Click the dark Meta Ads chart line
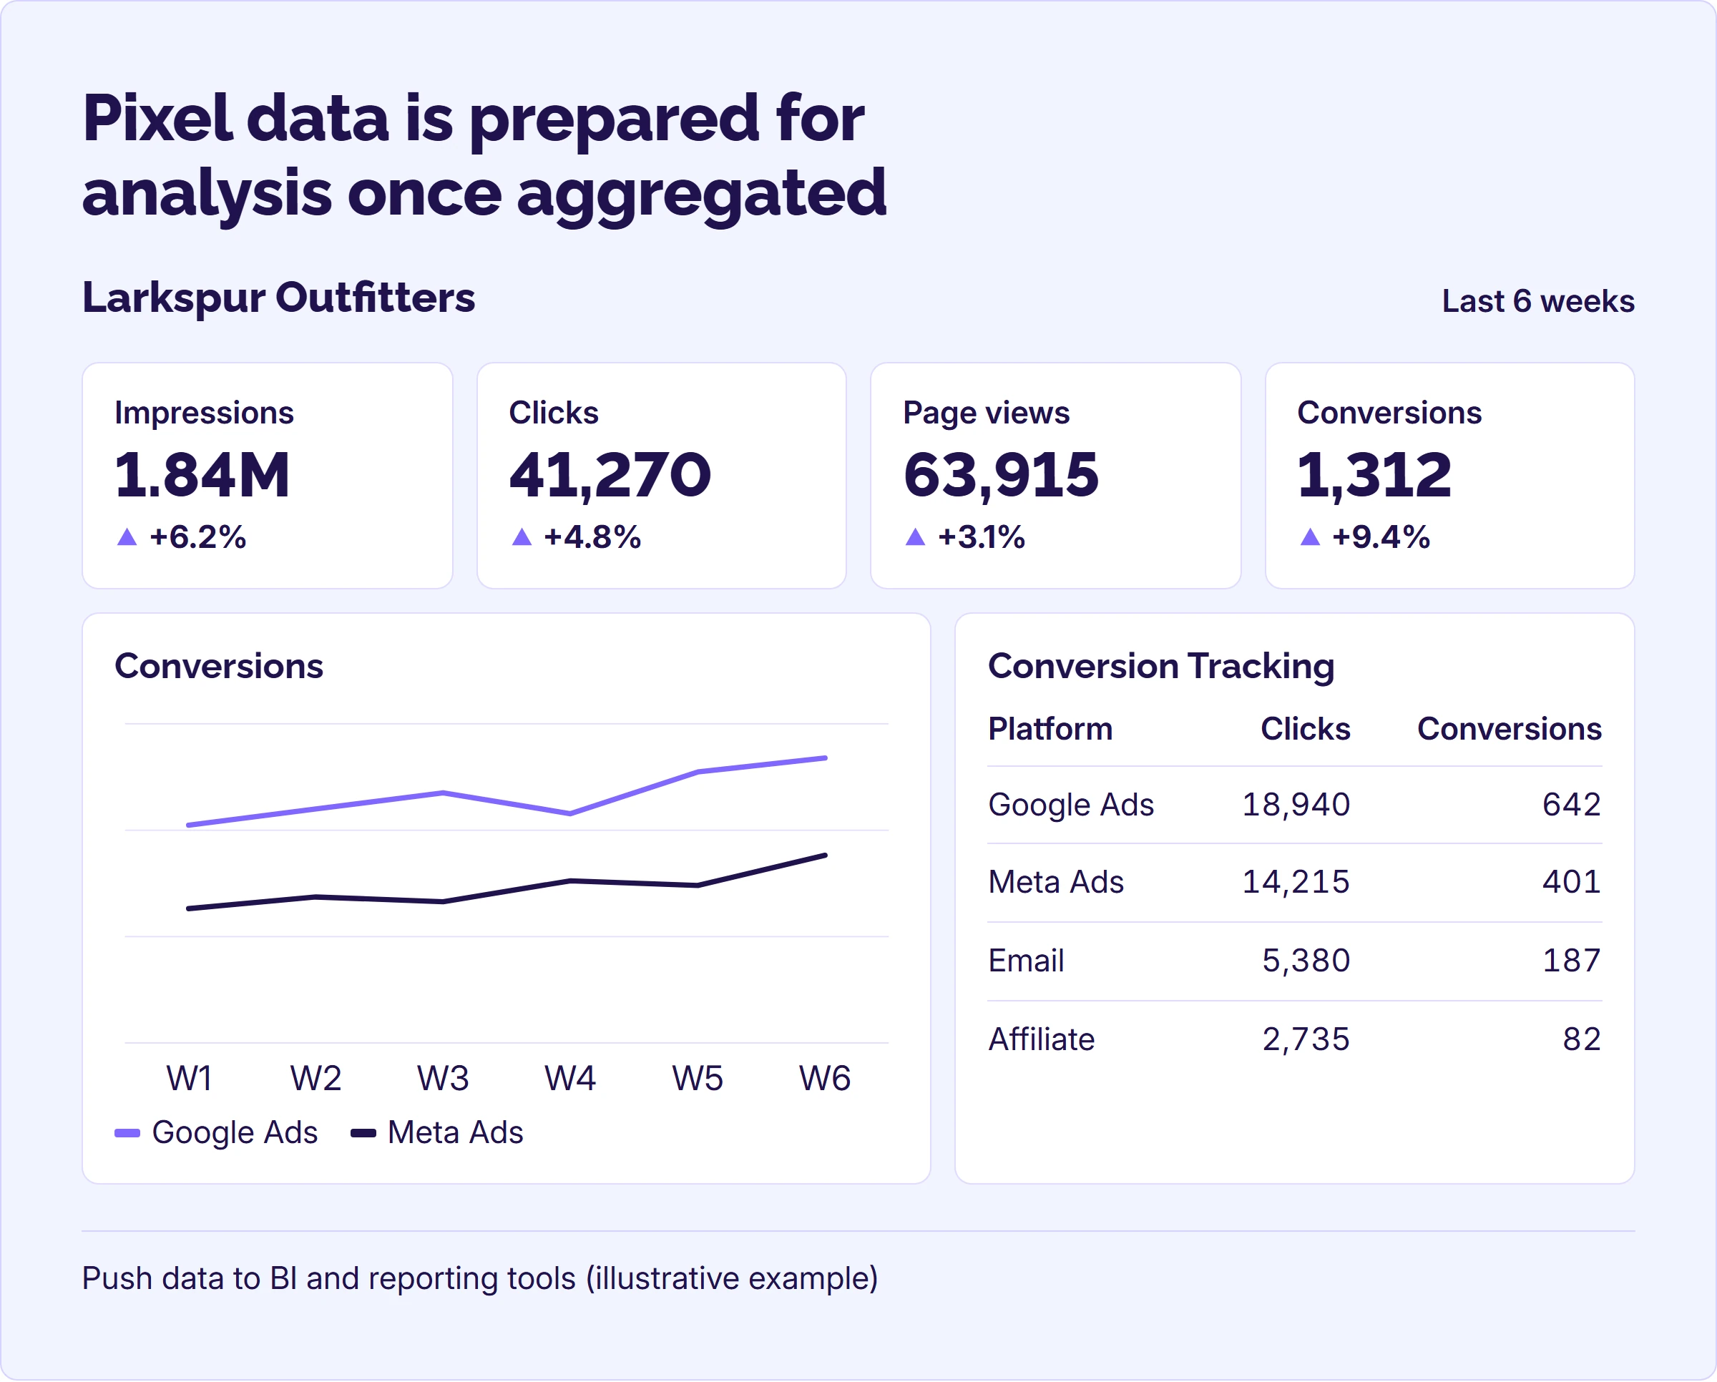 point(507,891)
